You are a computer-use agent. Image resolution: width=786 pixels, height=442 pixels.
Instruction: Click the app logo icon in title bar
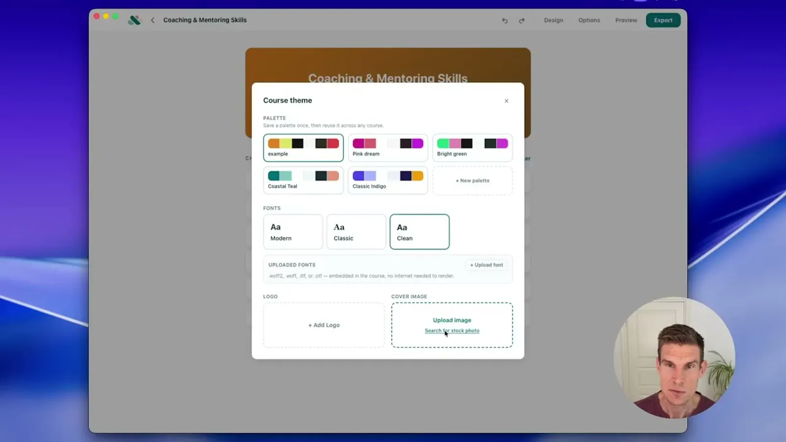(134, 20)
